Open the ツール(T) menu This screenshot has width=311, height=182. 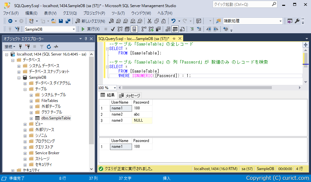[118, 13]
